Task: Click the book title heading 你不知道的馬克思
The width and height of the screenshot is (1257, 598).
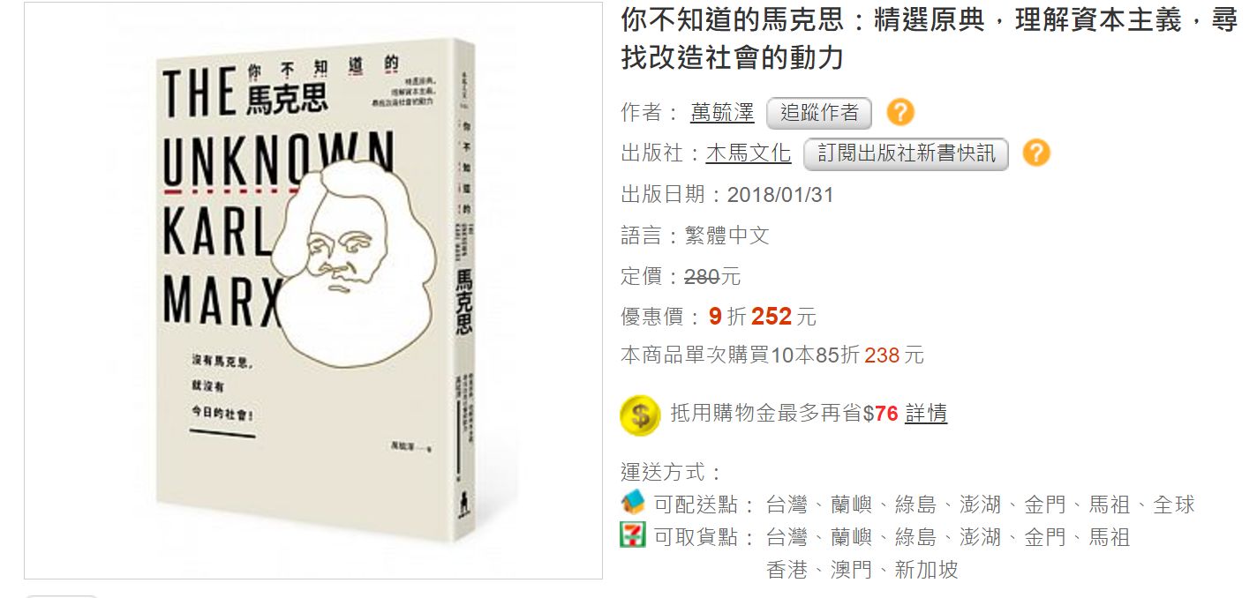Action: pos(930,39)
